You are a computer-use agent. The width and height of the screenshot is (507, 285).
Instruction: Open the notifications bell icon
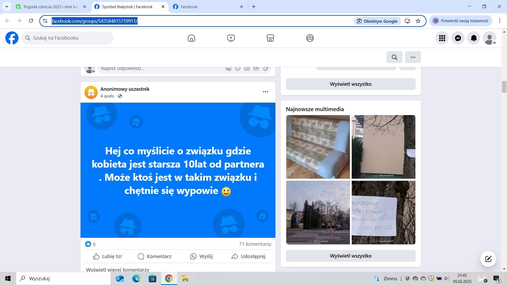pos(474,38)
